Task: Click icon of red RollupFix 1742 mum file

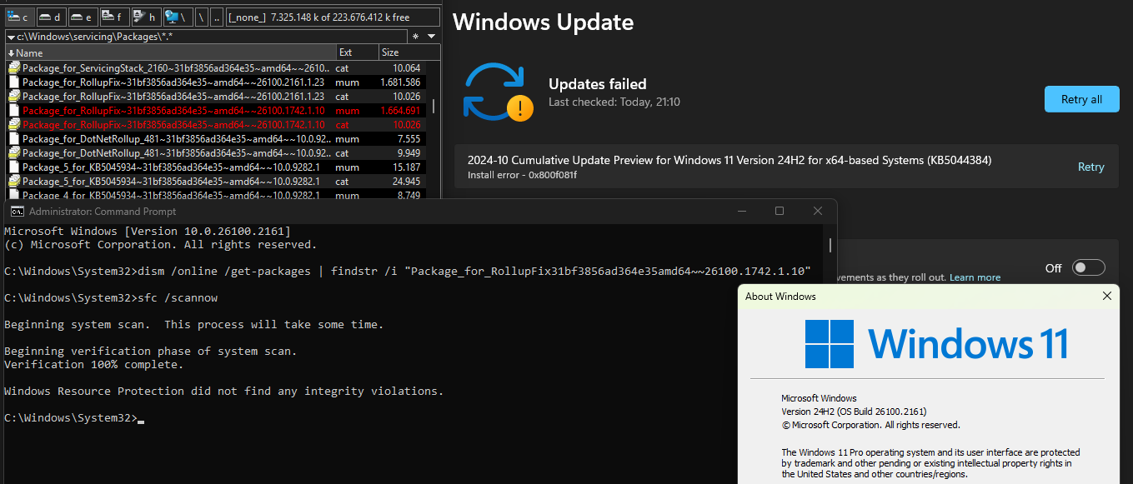Action: (x=14, y=110)
